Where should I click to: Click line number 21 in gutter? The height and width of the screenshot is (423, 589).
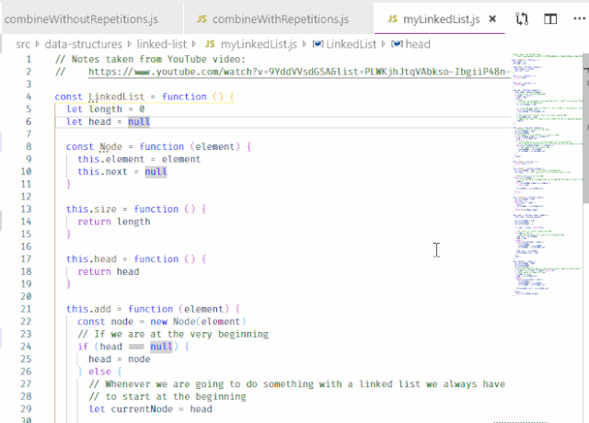click(x=26, y=309)
